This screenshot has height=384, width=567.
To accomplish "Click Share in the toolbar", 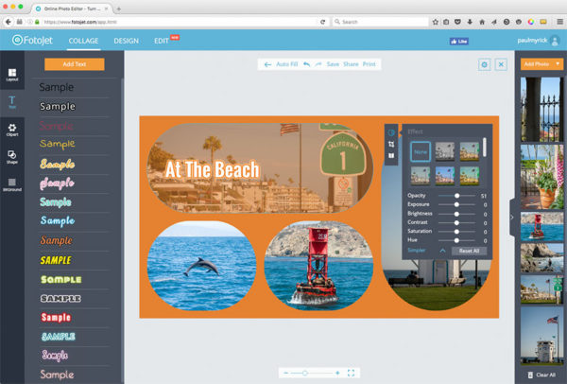I will pos(351,64).
